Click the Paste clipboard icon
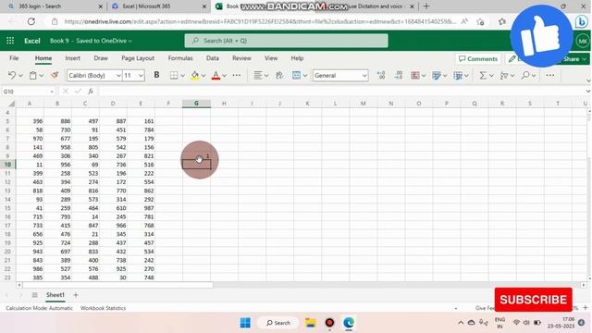 point(33,76)
